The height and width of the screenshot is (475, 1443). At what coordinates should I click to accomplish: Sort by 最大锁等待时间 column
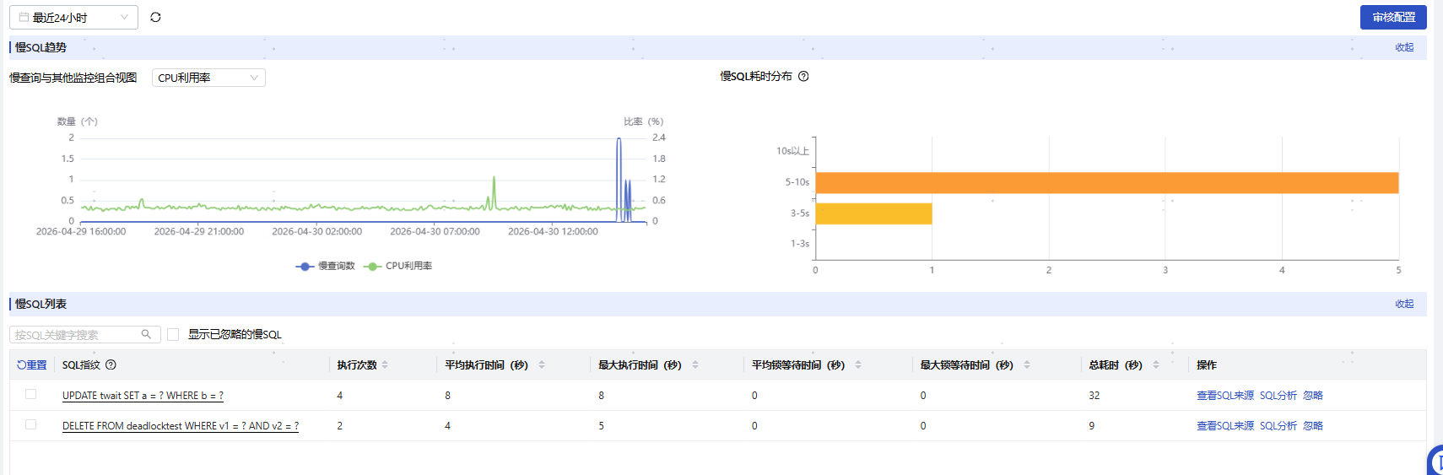[1027, 365]
